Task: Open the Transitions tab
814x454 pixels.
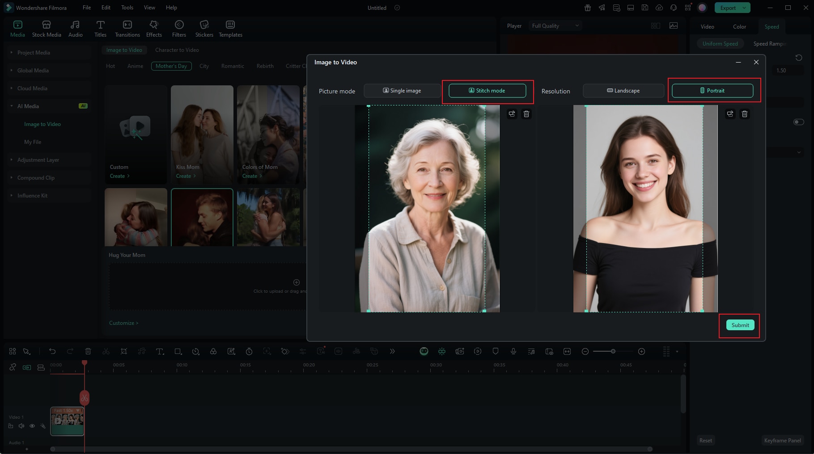Action: click(x=127, y=29)
